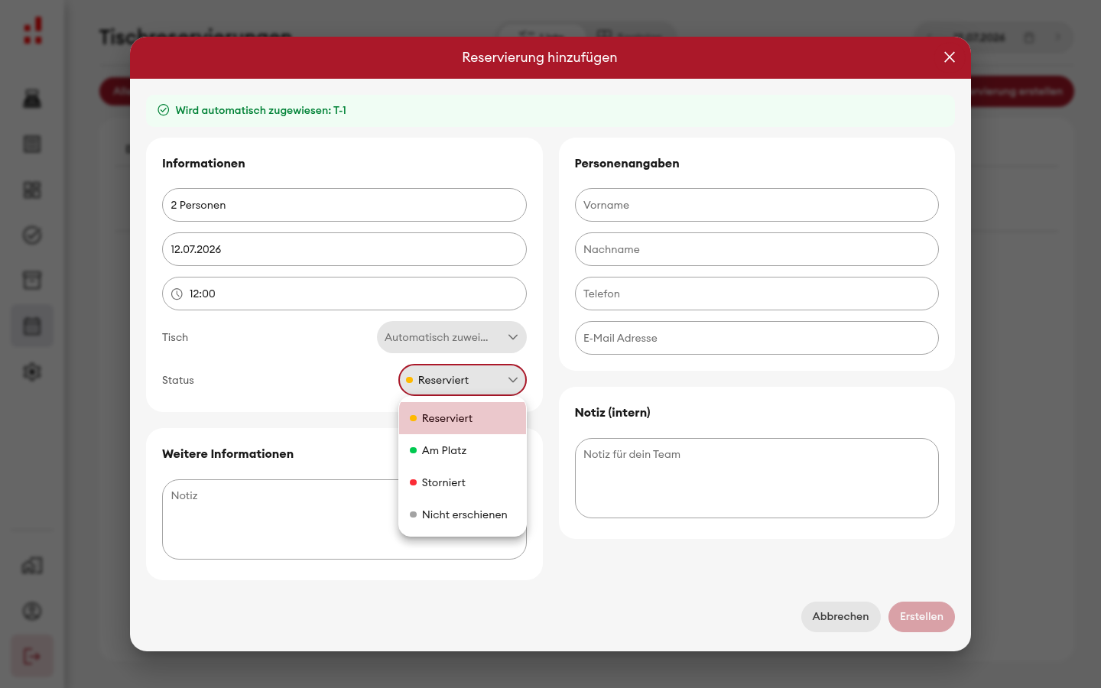Image resolution: width=1101 pixels, height=688 pixels.
Task: Click the 'Weitere Informationen' heading
Action: [228, 454]
